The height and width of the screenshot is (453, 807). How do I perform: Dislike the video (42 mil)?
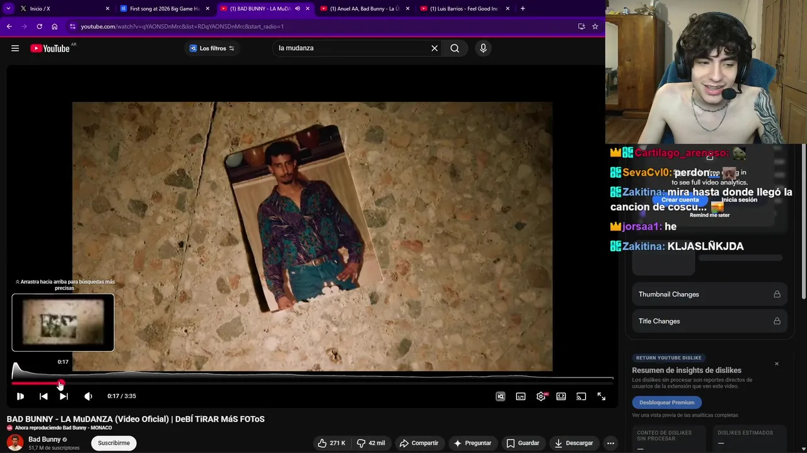(370, 443)
